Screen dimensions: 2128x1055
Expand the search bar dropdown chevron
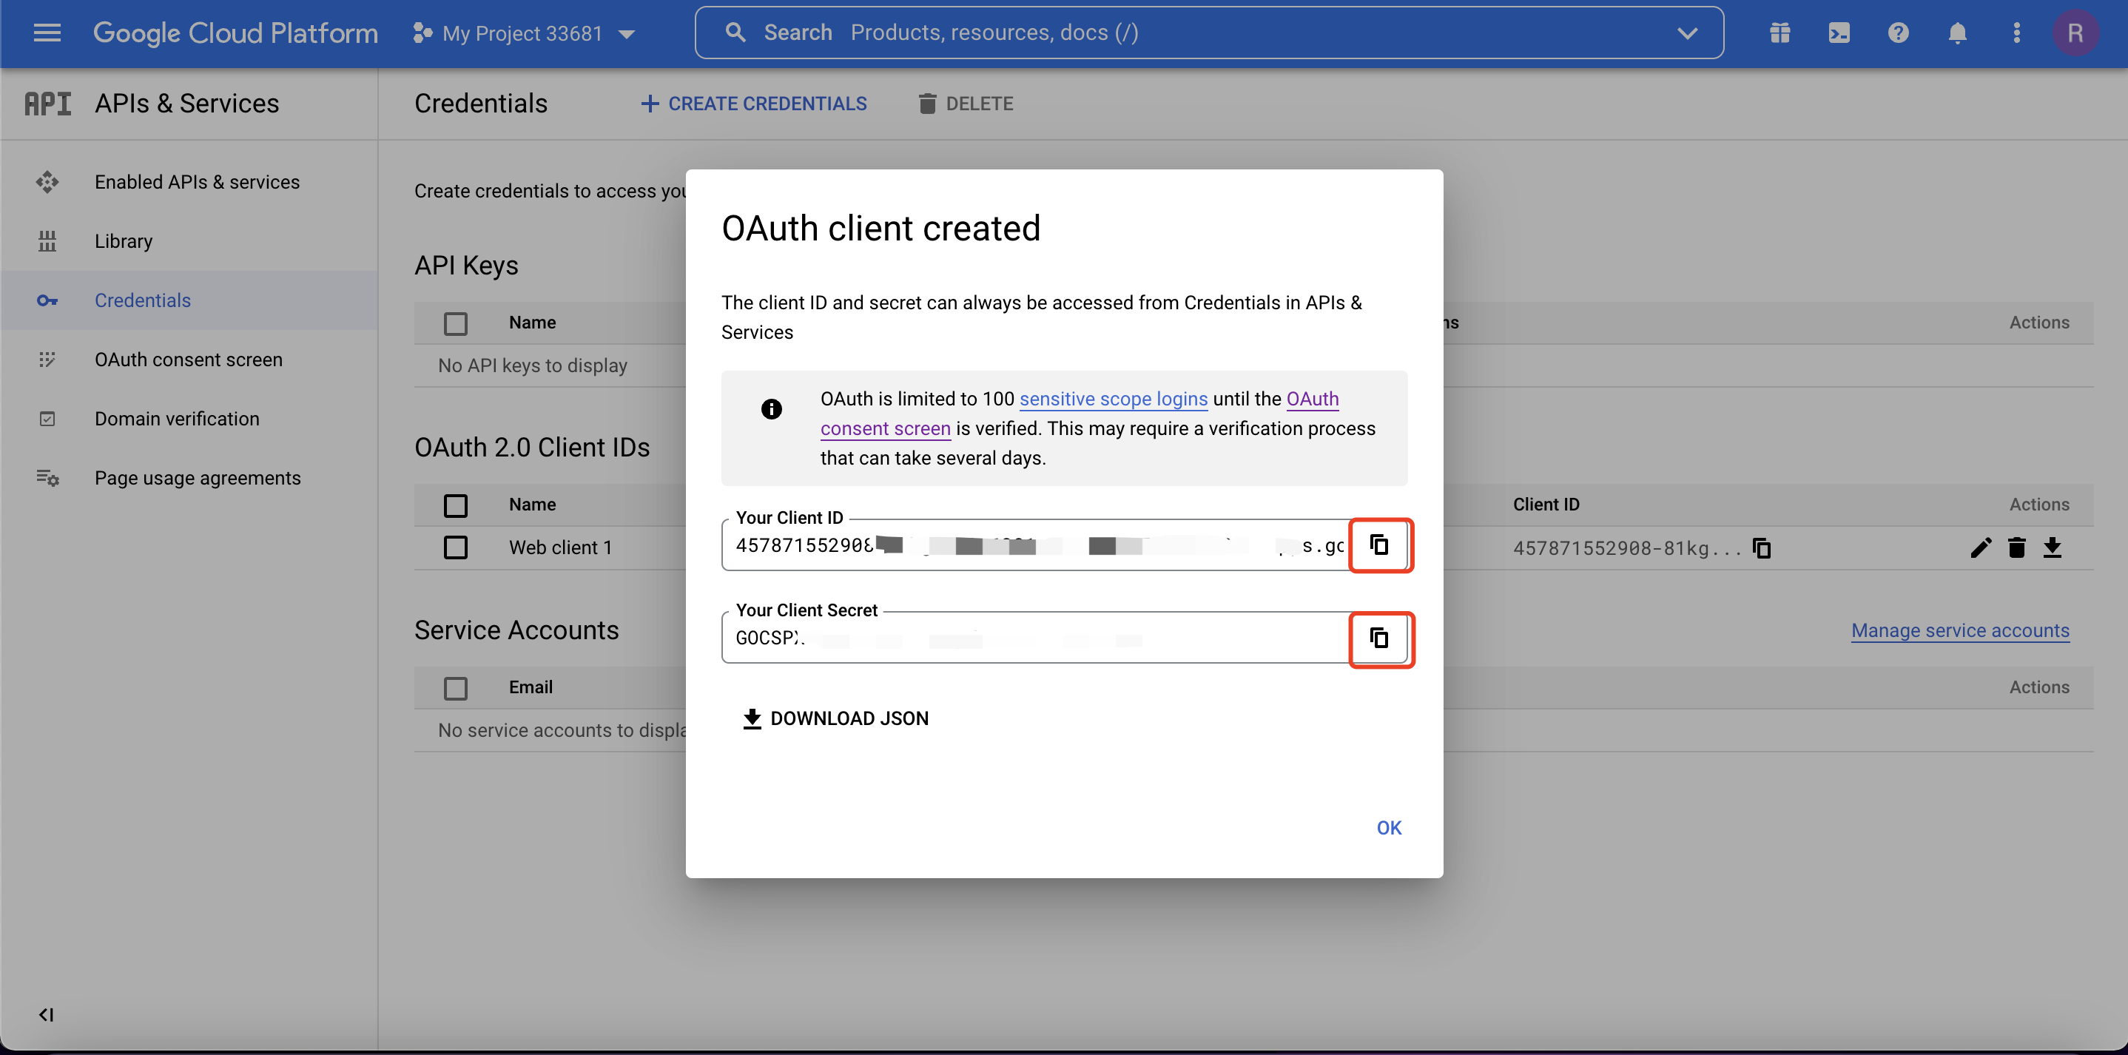tap(1687, 33)
